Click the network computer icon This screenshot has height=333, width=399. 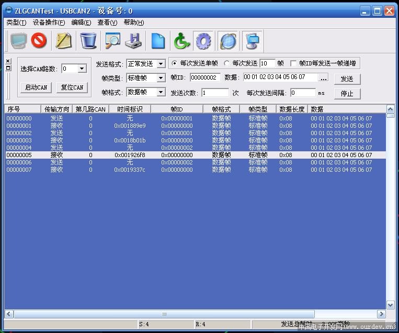[x=252, y=41]
